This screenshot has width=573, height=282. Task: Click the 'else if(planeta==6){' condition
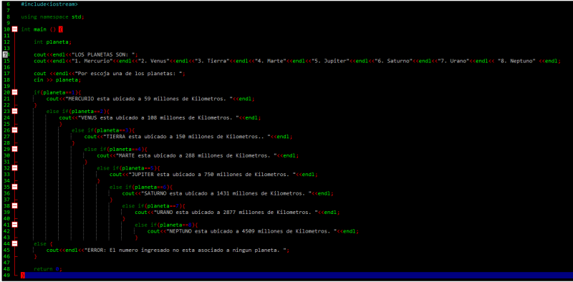(x=141, y=187)
